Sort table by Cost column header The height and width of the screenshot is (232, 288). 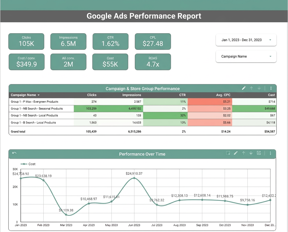[271, 95]
